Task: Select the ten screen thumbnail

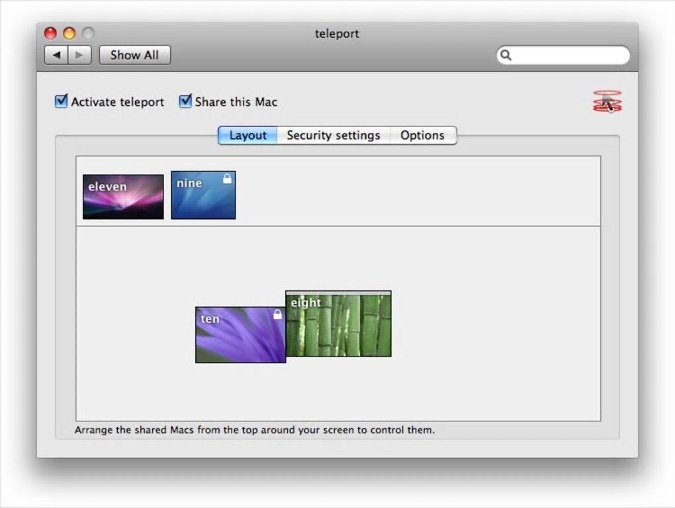Action: point(240,335)
